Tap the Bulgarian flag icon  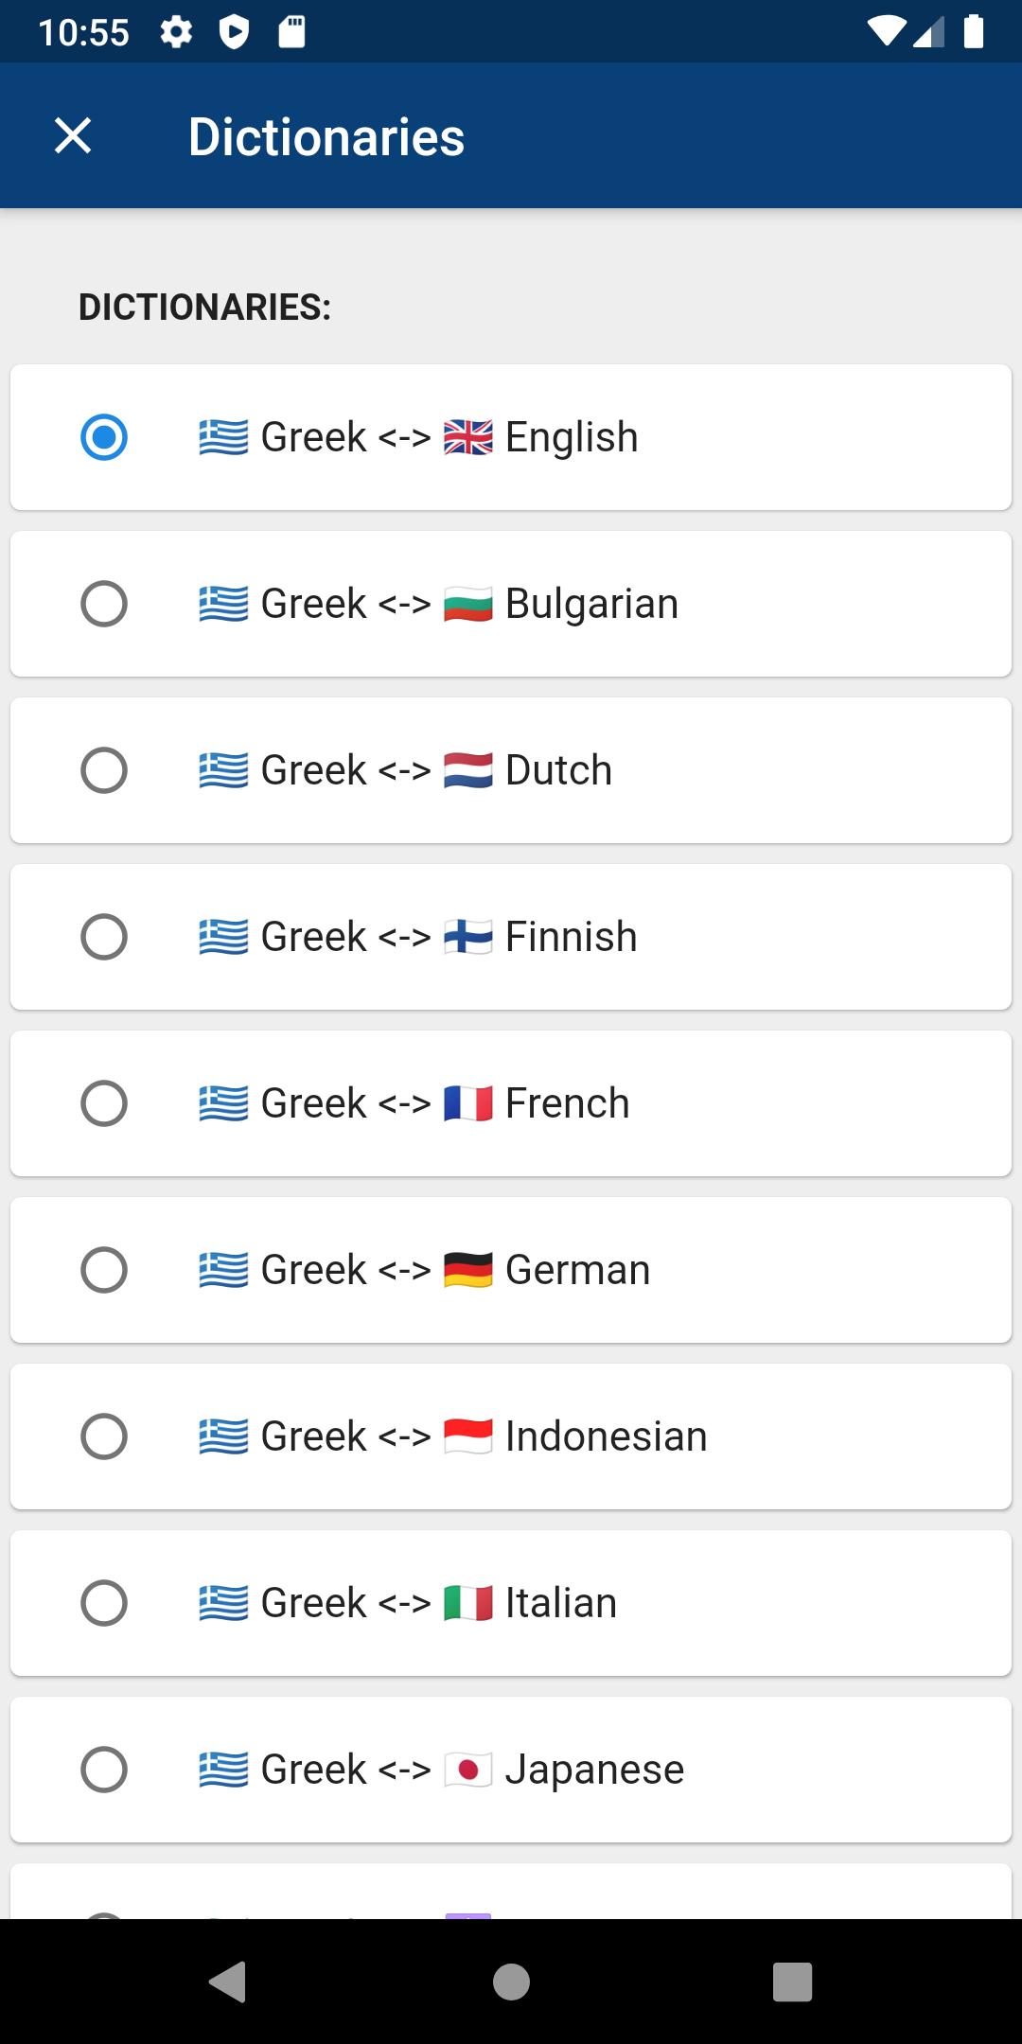point(468,604)
